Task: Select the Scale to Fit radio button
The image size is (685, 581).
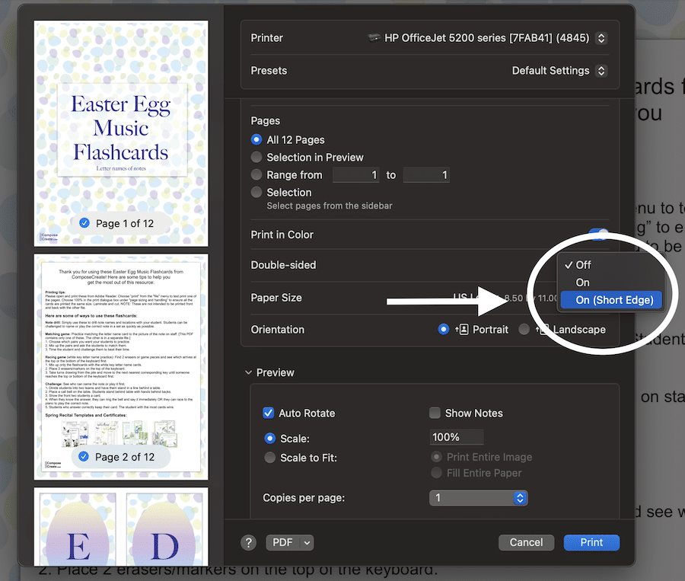Action: [269, 457]
